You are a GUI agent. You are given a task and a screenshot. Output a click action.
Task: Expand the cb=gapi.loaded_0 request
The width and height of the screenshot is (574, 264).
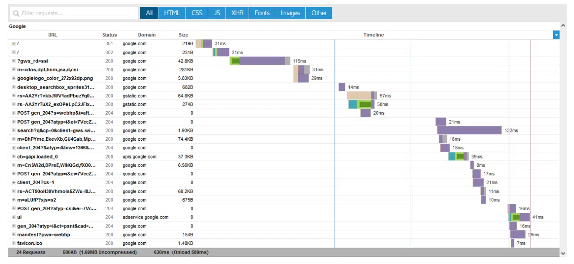click(x=14, y=157)
